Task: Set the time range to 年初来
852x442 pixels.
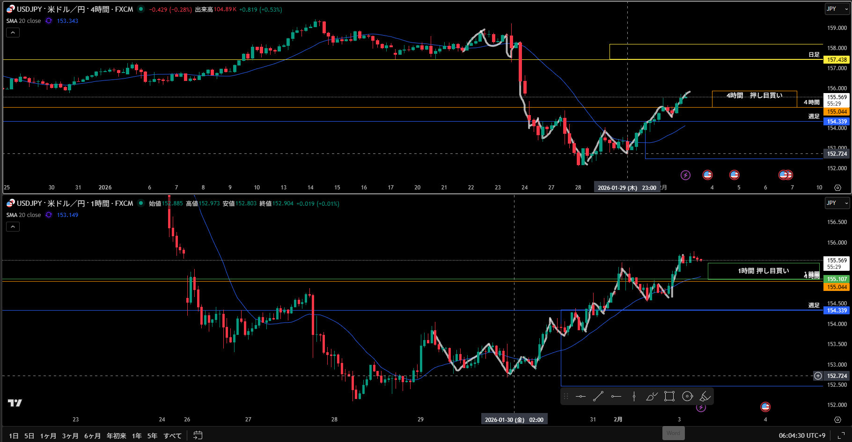Action: [x=116, y=436]
